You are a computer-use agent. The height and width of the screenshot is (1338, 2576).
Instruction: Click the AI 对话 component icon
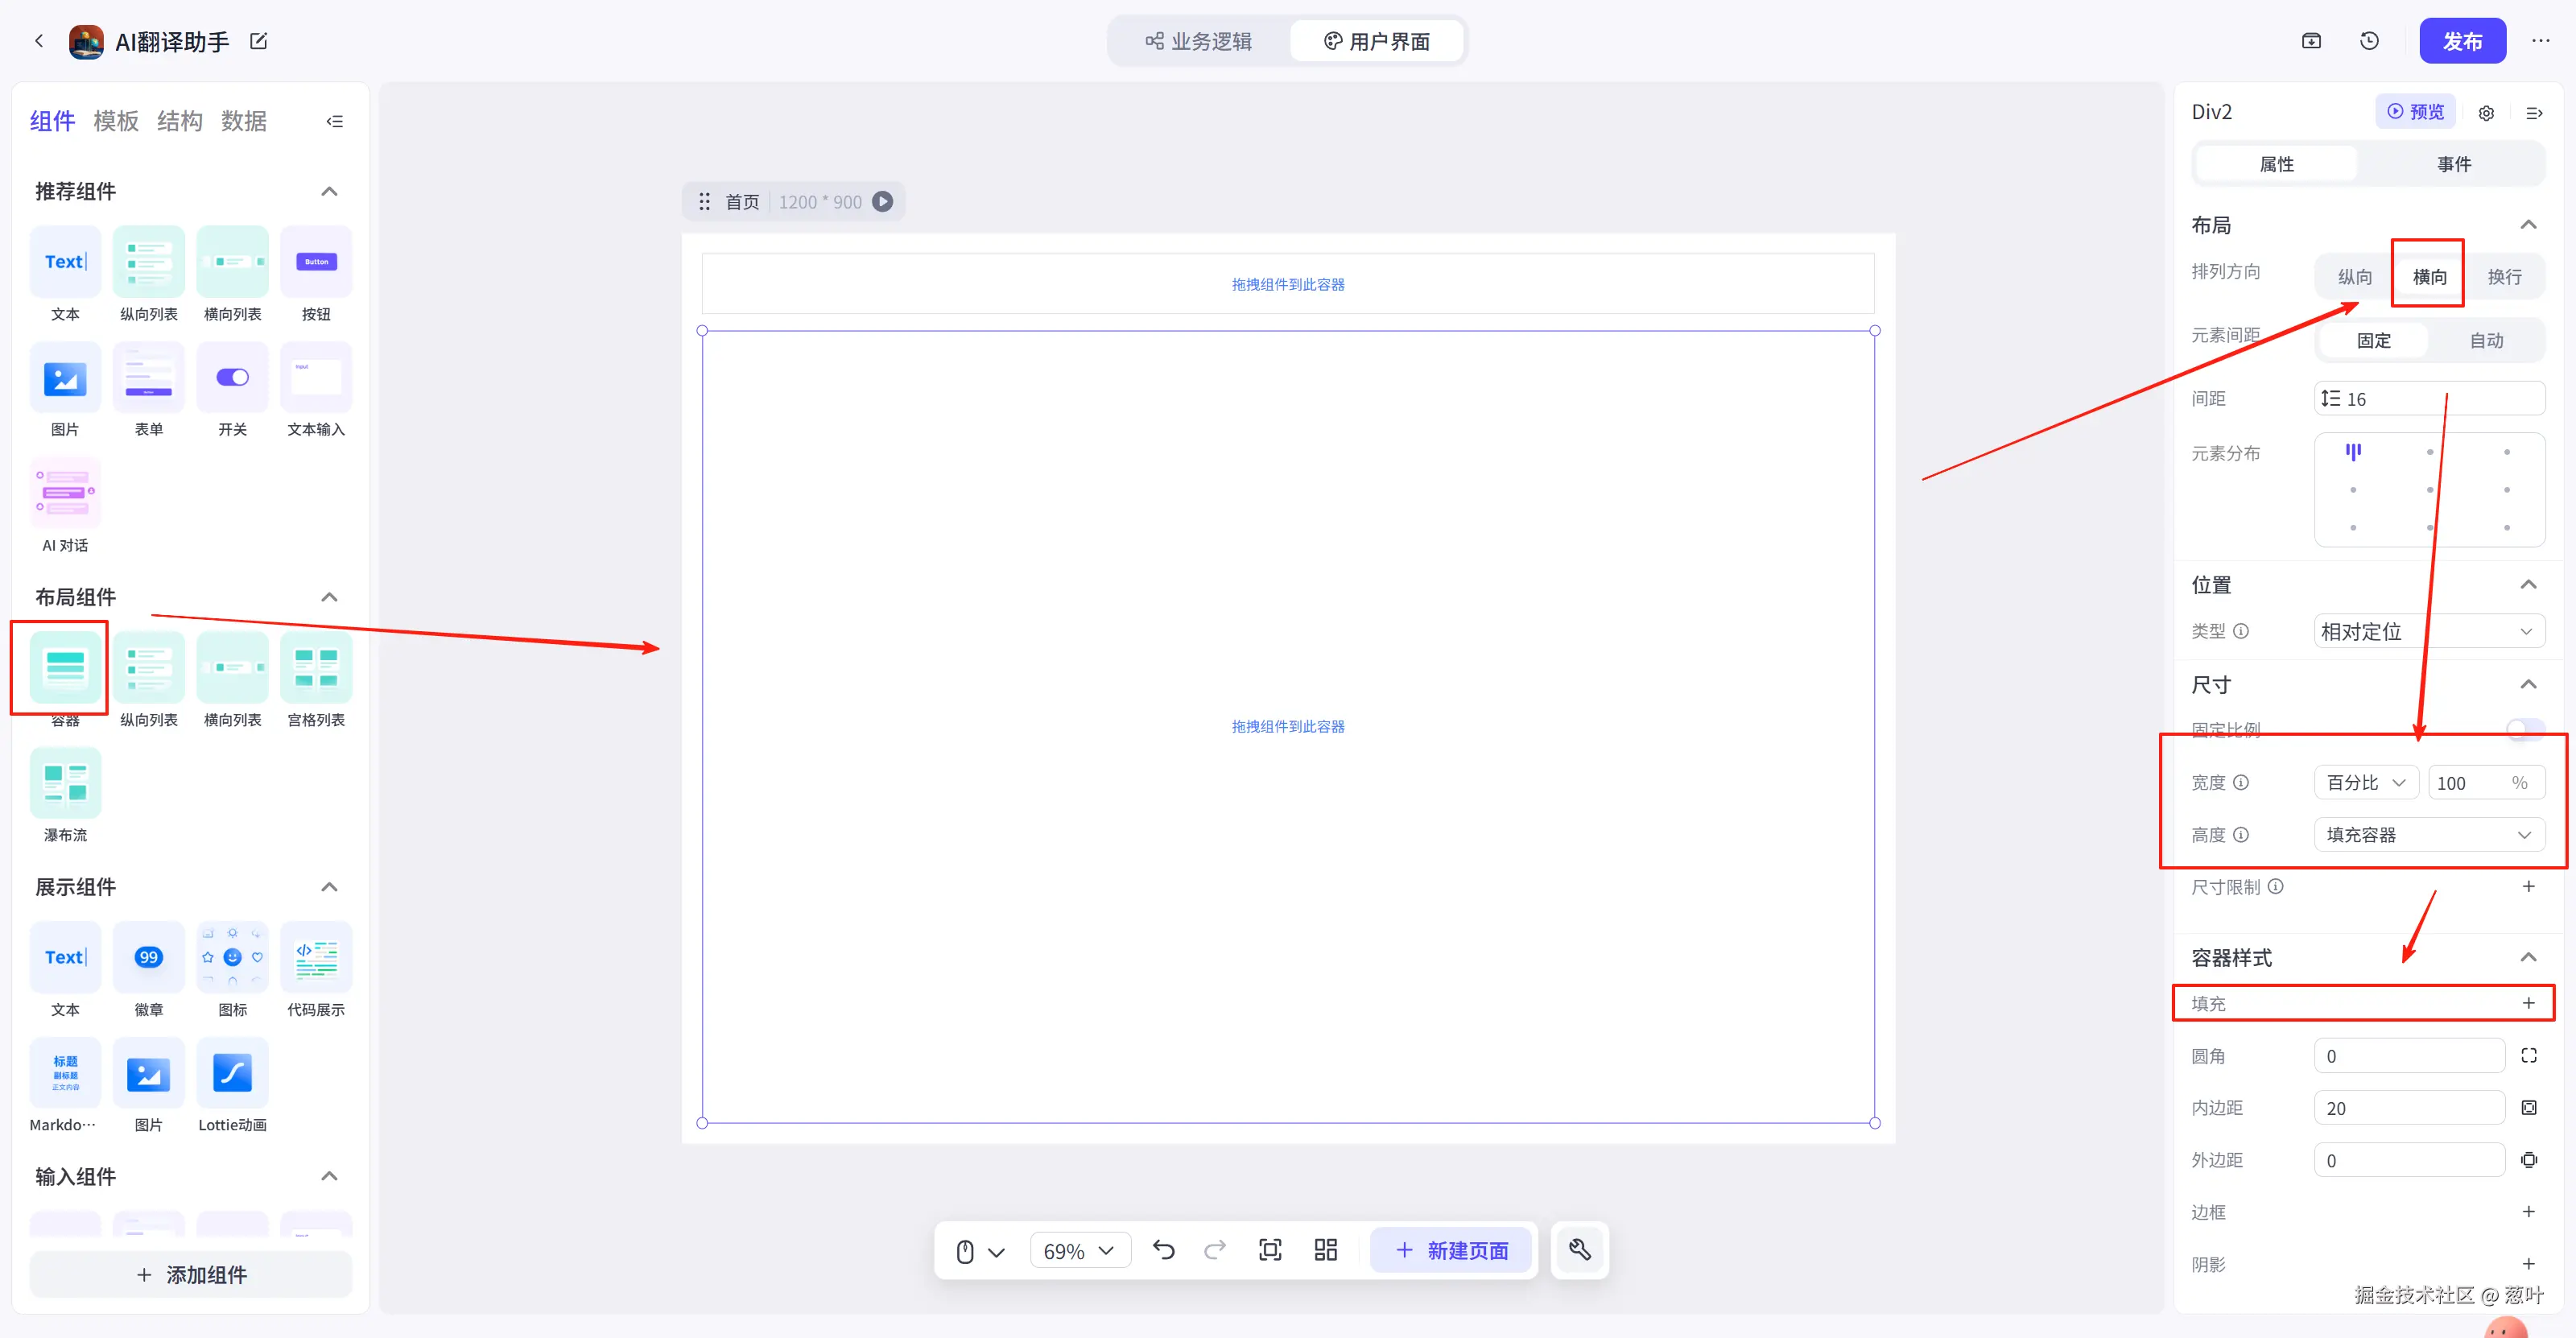click(65, 493)
